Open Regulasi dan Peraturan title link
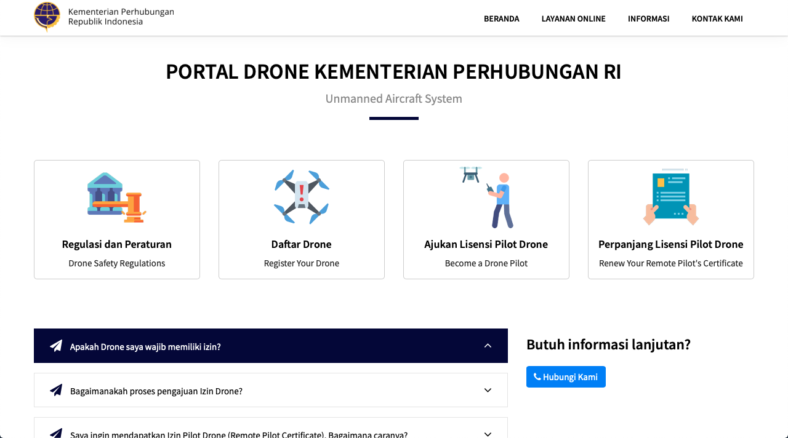Screen dimensions: 788x438 pyautogui.click(x=117, y=244)
